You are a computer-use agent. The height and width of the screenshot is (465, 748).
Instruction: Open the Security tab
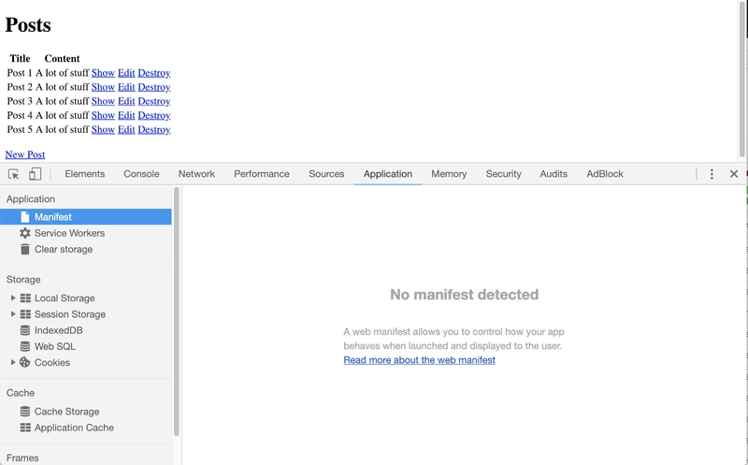coord(503,174)
